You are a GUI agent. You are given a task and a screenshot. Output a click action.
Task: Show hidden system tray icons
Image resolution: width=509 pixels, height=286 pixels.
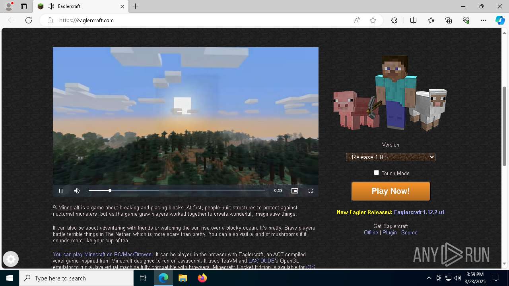point(429,278)
